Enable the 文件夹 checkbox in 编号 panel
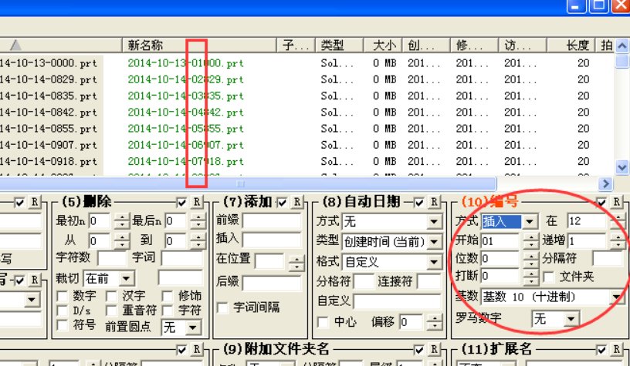Viewport: 630px width, 366px height. point(548,277)
